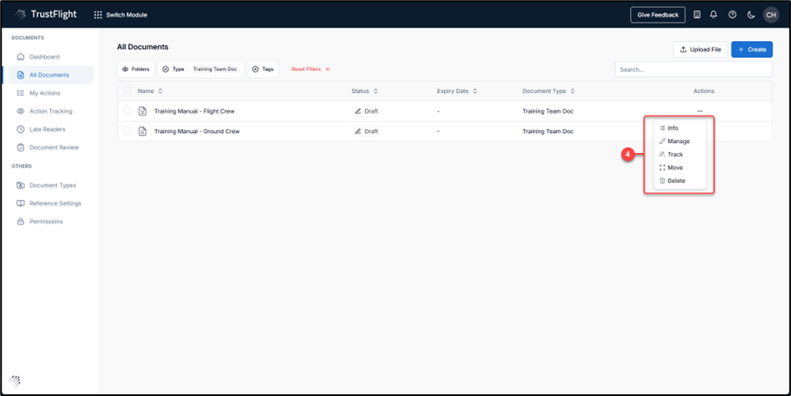Open the CH user avatar
Image resolution: width=791 pixels, height=396 pixels.
pos(770,14)
